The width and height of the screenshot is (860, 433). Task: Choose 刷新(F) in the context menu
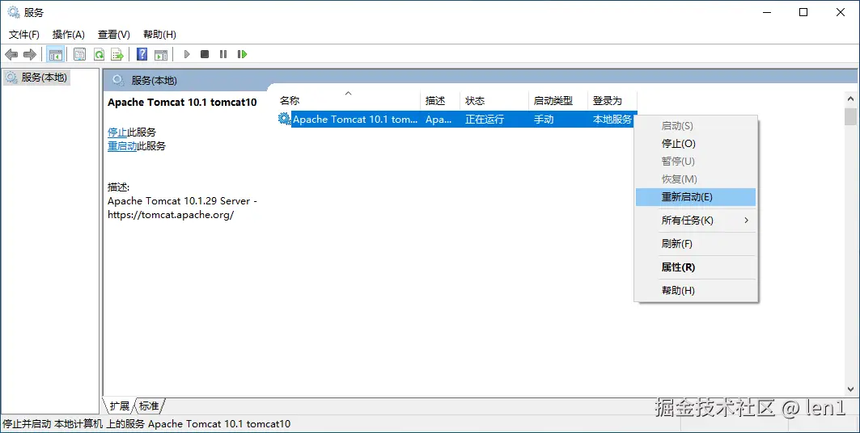coord(696,244)
